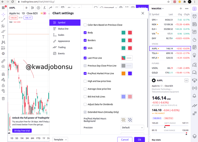The height and width of the screenshot is (142, 198).
Task: Switch to Scales settings tab
Action: [x=65, y=35]
